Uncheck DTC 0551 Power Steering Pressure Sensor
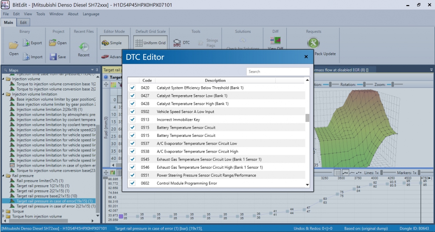 (x=133, y=175)
